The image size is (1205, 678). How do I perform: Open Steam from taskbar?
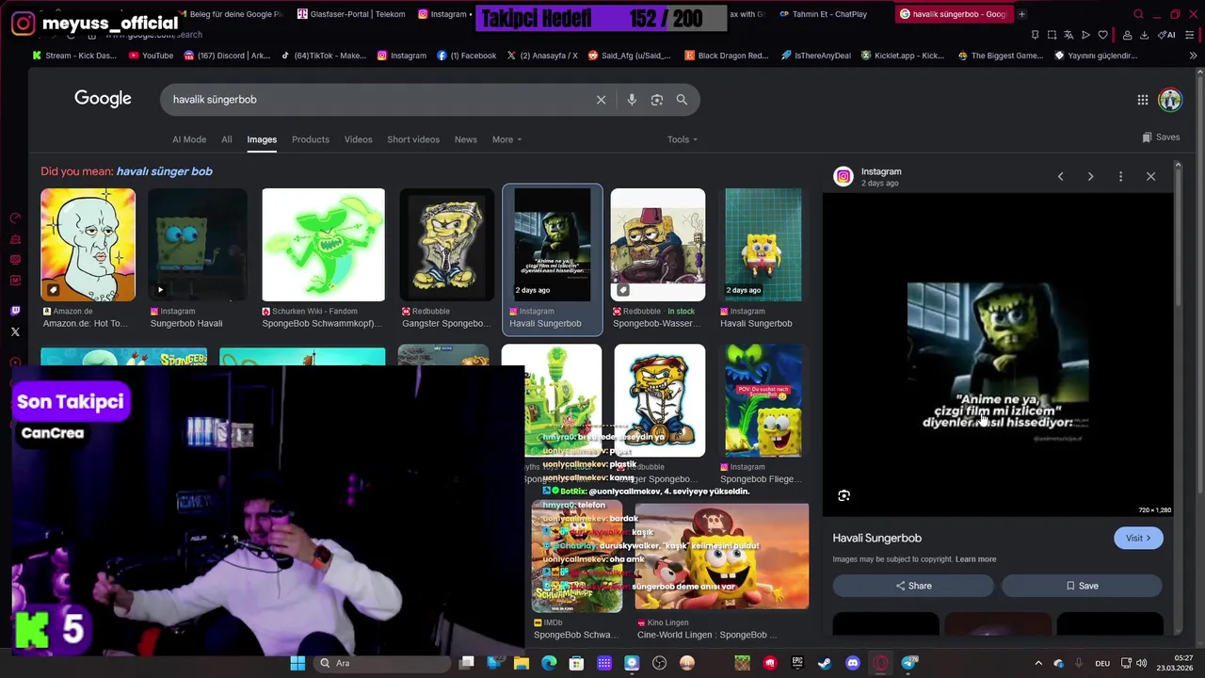tap(825, 663)
